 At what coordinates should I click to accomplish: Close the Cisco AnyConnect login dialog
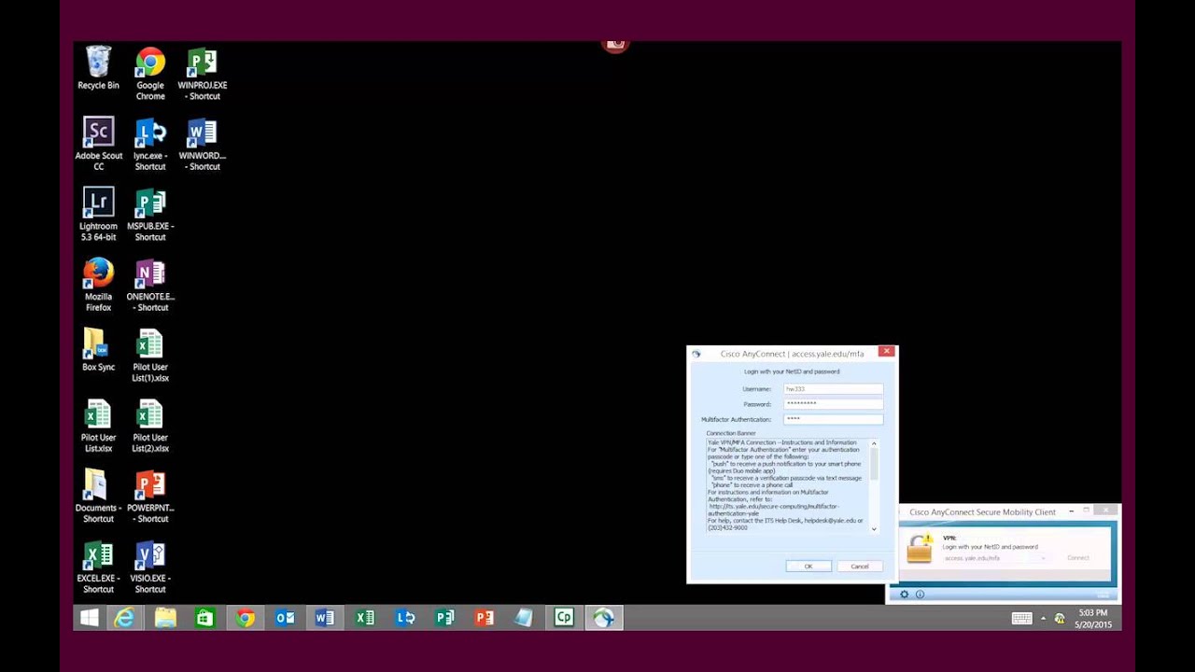pos(887,352)
